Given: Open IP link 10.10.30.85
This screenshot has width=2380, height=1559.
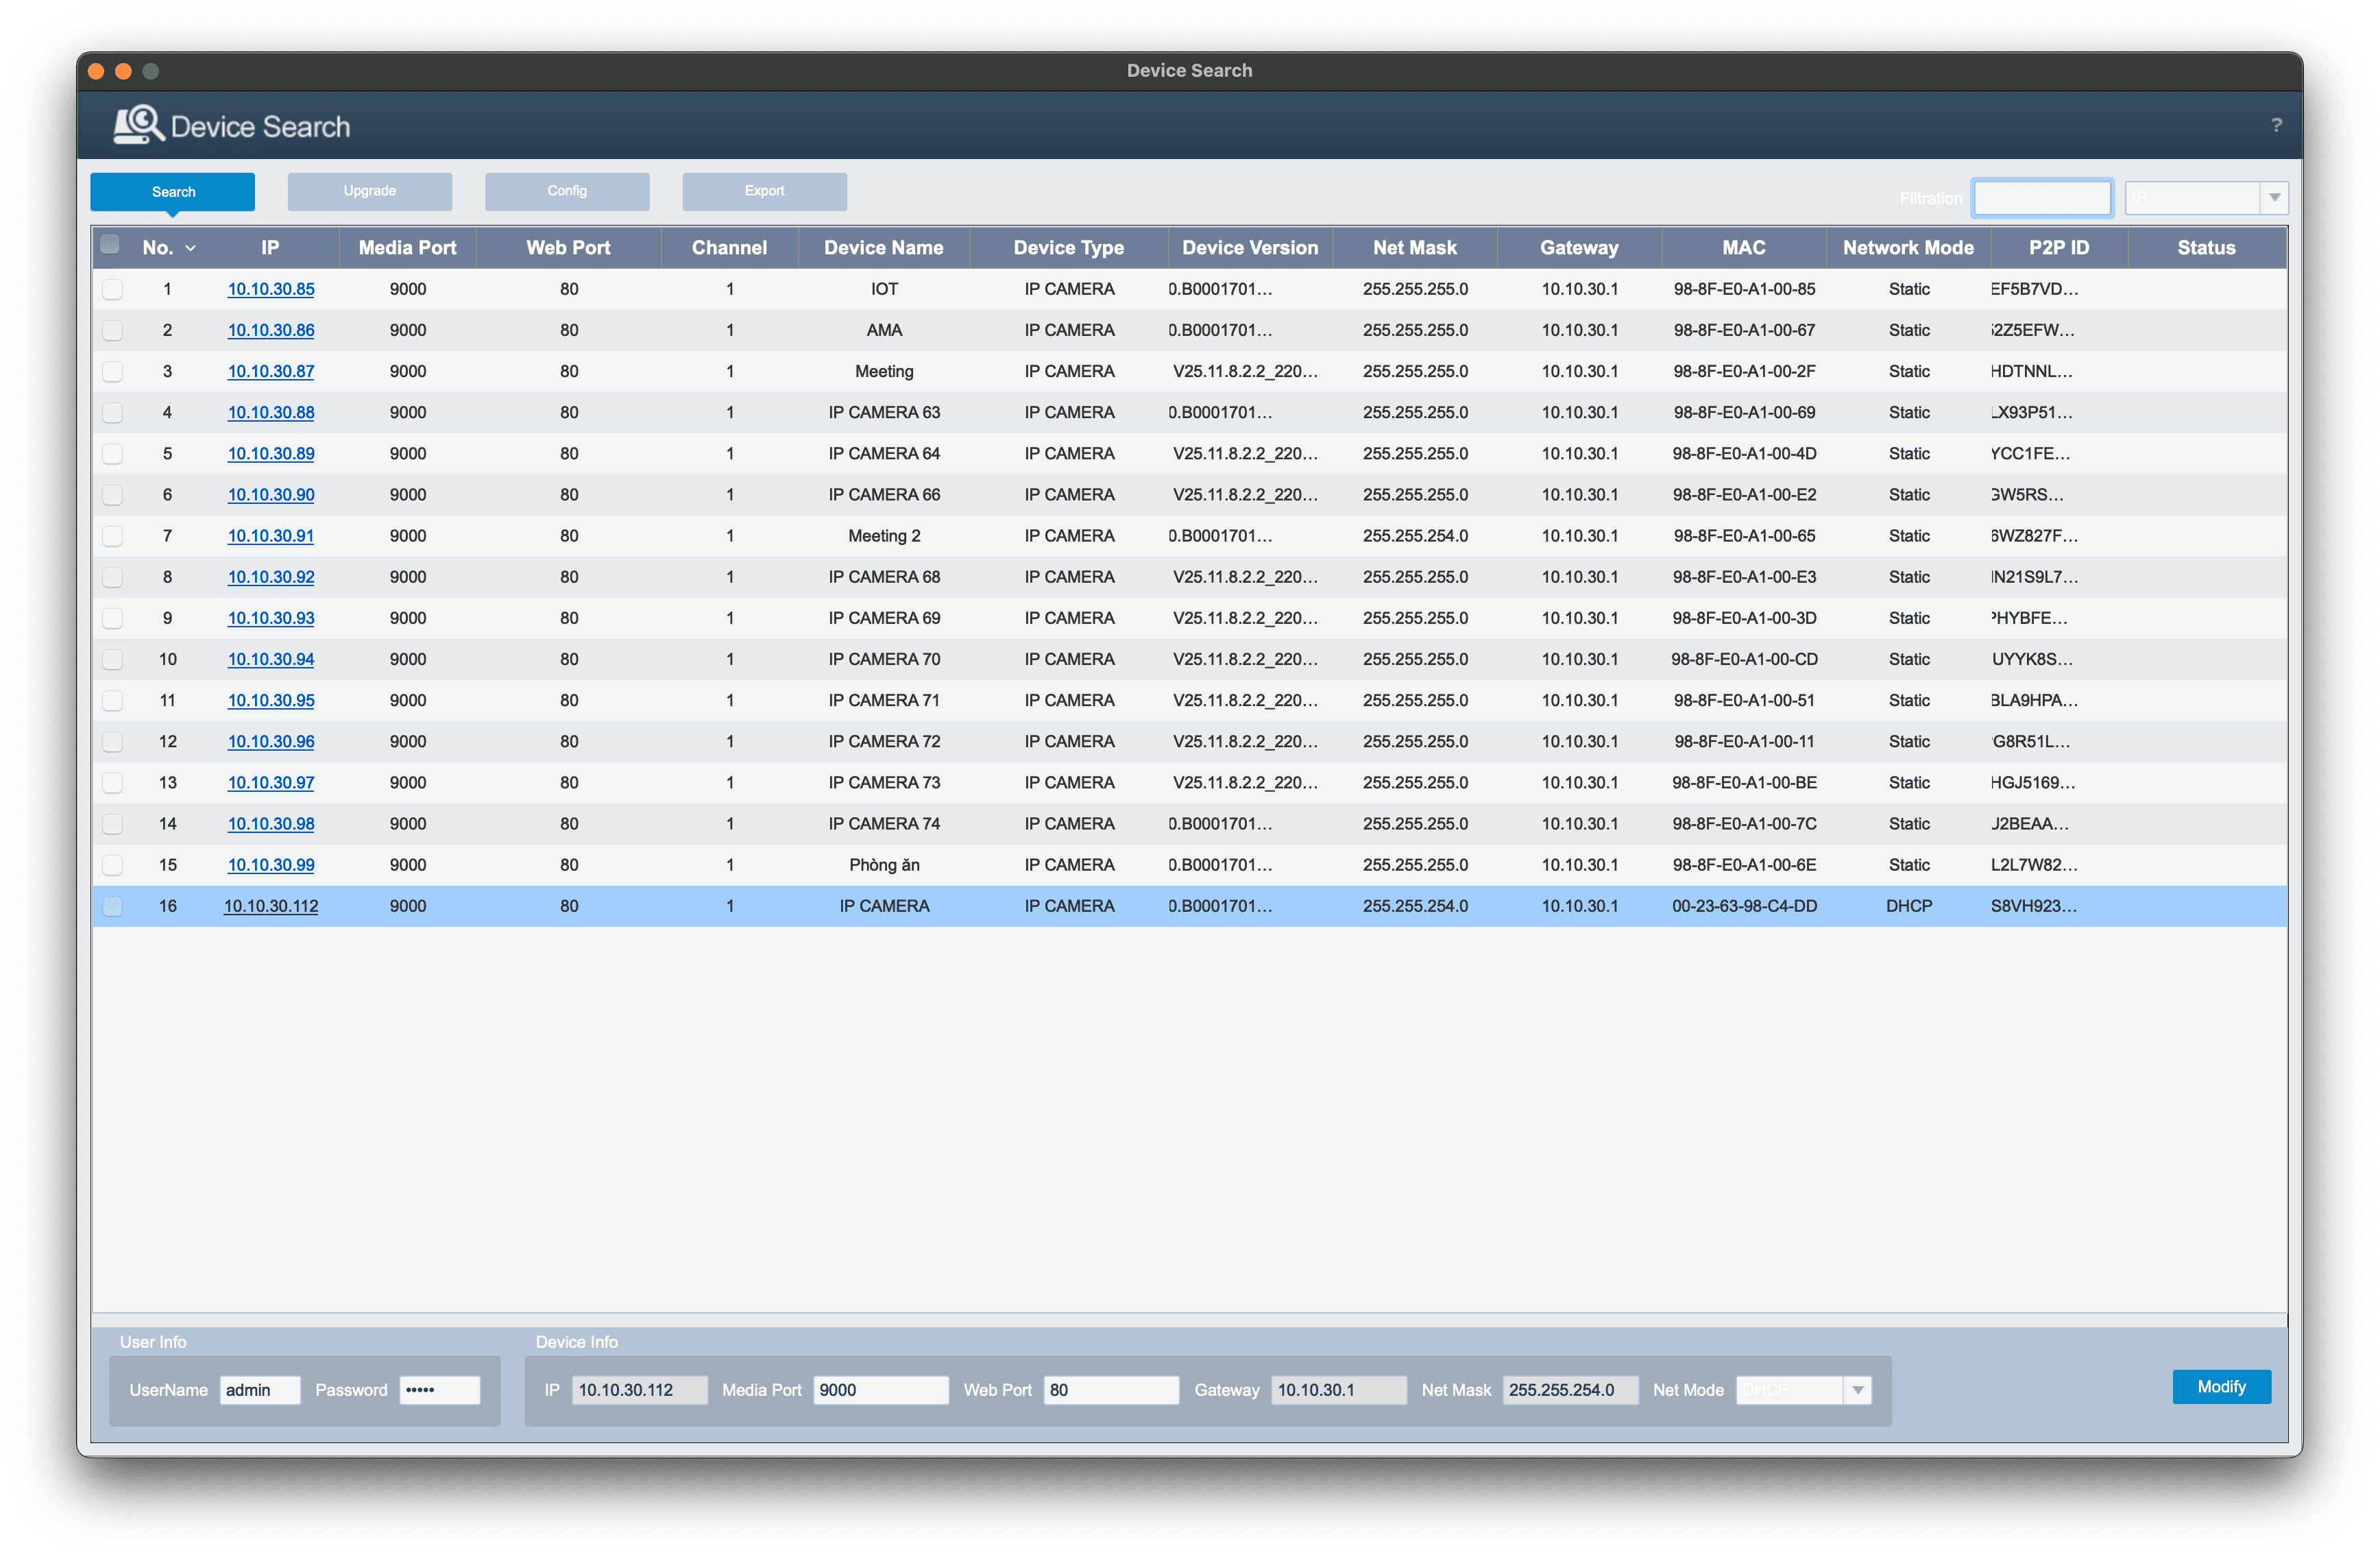Looking at the screenshot, I should click(x=271, y=289).
